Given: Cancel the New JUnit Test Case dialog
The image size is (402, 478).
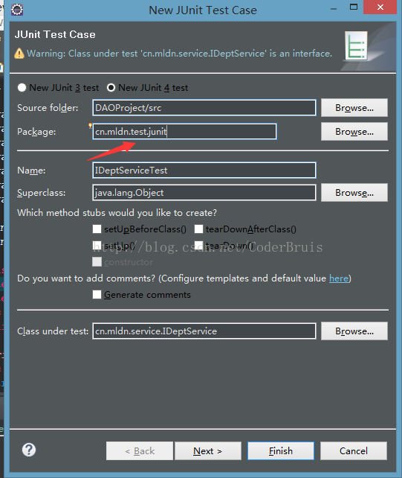Looking at the screenshot, I should 354,451.
